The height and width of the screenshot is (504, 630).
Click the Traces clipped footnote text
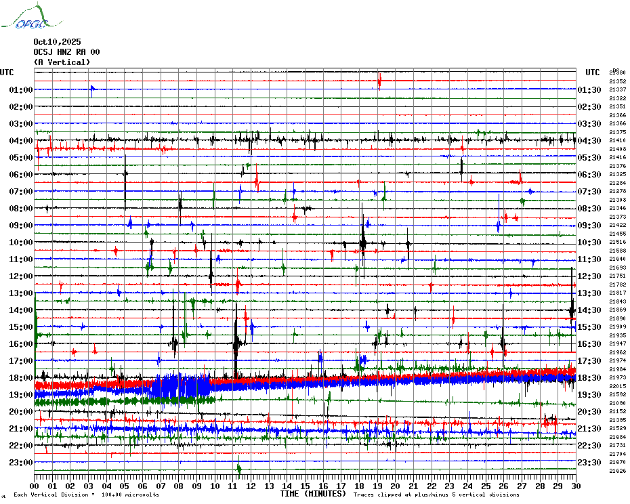436,495
